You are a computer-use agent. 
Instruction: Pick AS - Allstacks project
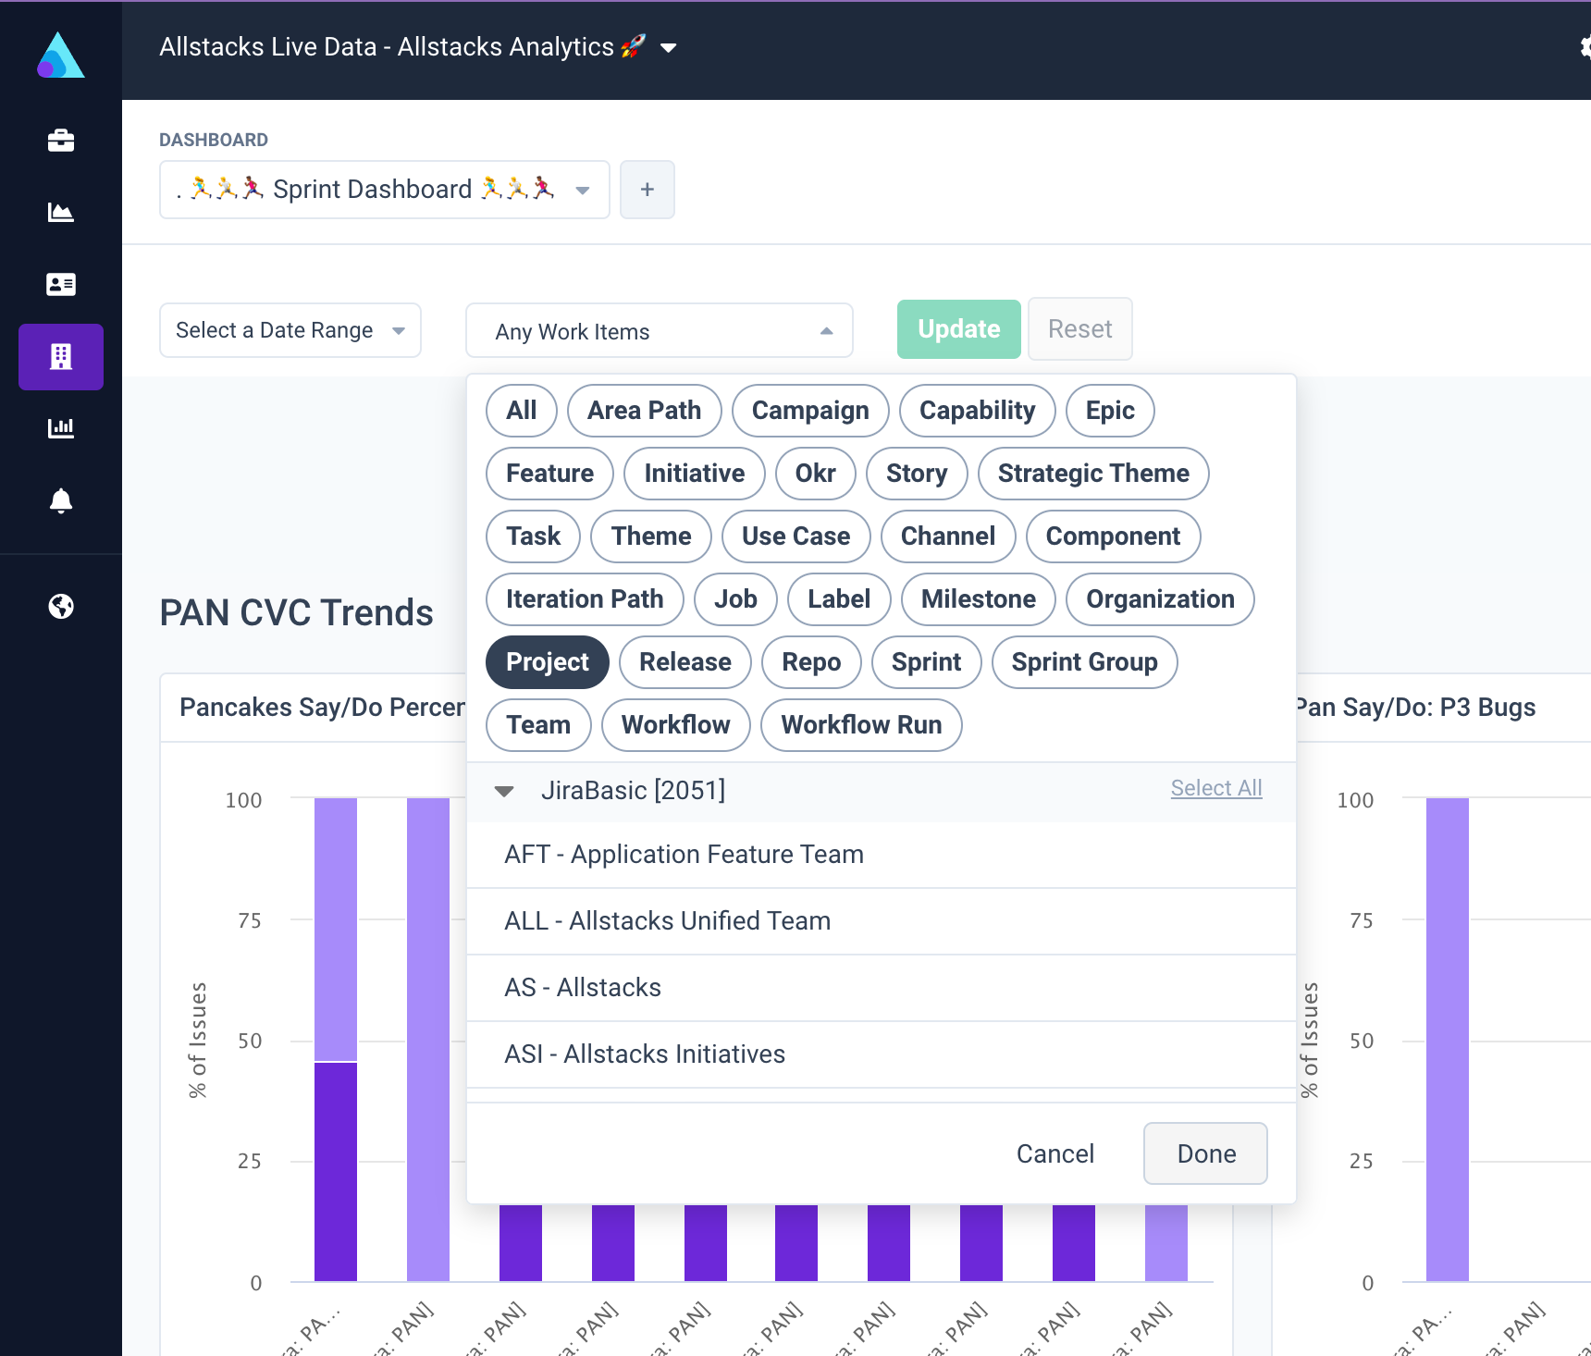click(x=882, y=988)
